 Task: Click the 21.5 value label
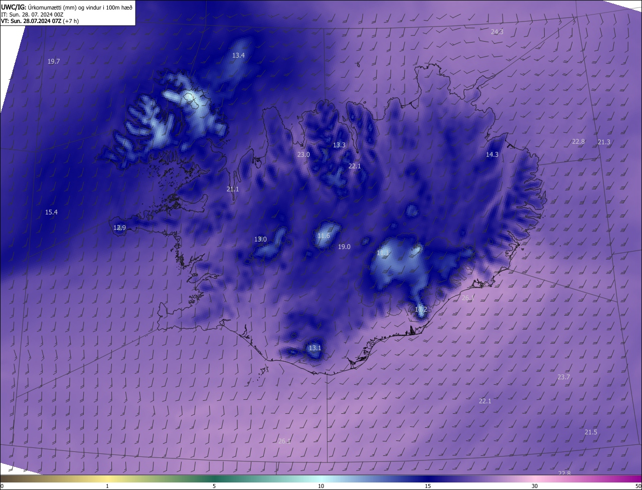pyautogui.click(x=591, y=432)
